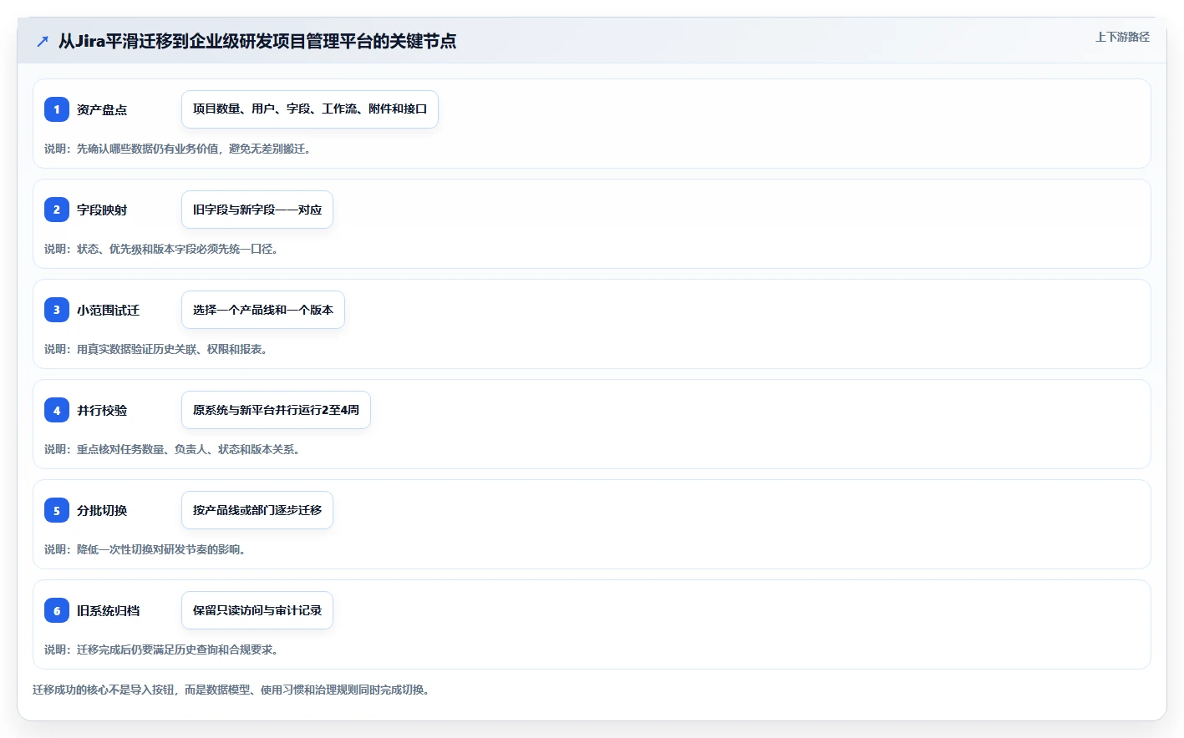Click the footer text 迁移成功的核心不是导入按钮
Screen dimensions: 1184x738
pyautogui.click(x=232, y=690)
